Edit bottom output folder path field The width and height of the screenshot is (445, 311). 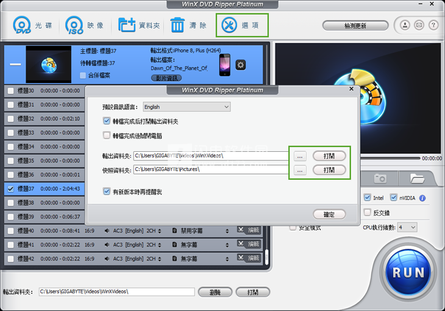click(x=116, y=291)
